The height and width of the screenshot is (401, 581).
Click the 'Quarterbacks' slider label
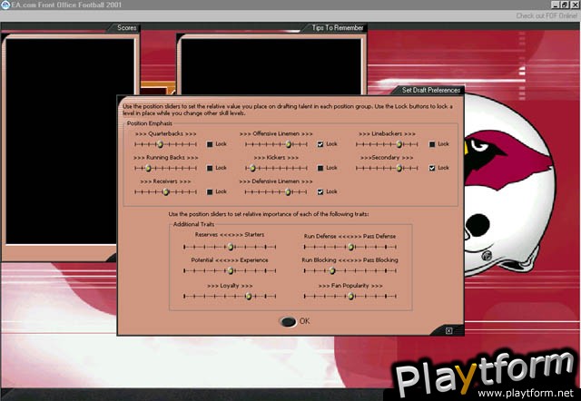click(165, 134)
